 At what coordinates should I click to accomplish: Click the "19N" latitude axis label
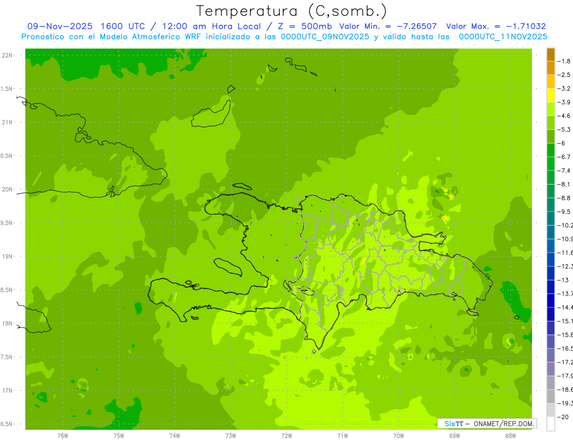8,257
